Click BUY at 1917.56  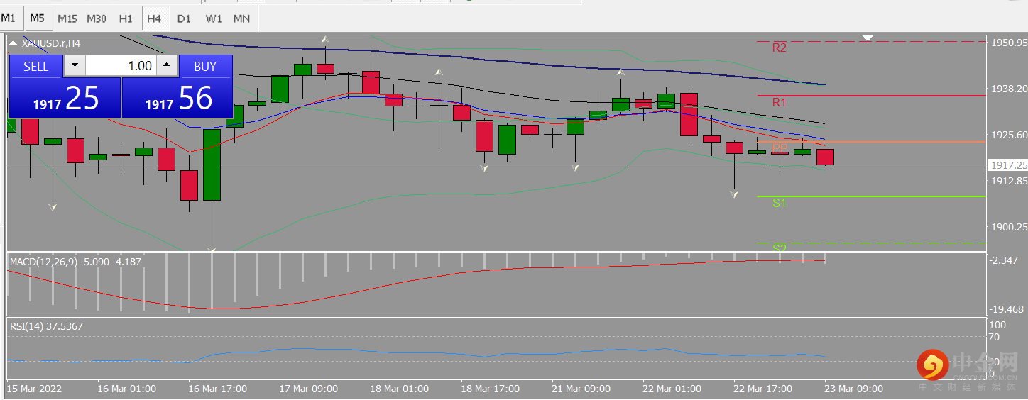pyautogui.click(x=177, y=97)
